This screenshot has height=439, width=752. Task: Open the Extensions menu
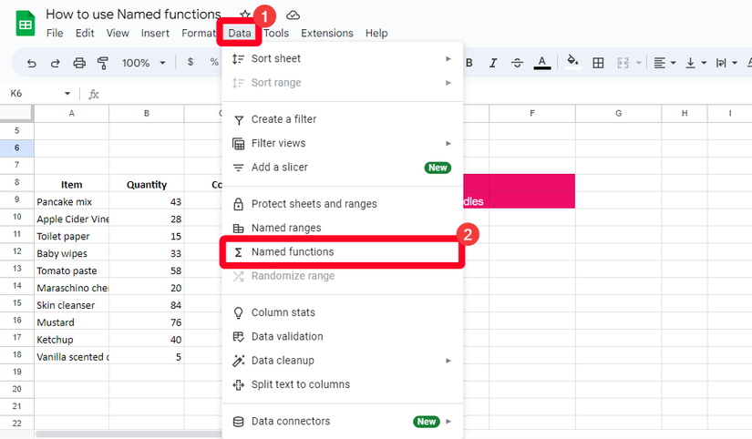click(326, 34)
